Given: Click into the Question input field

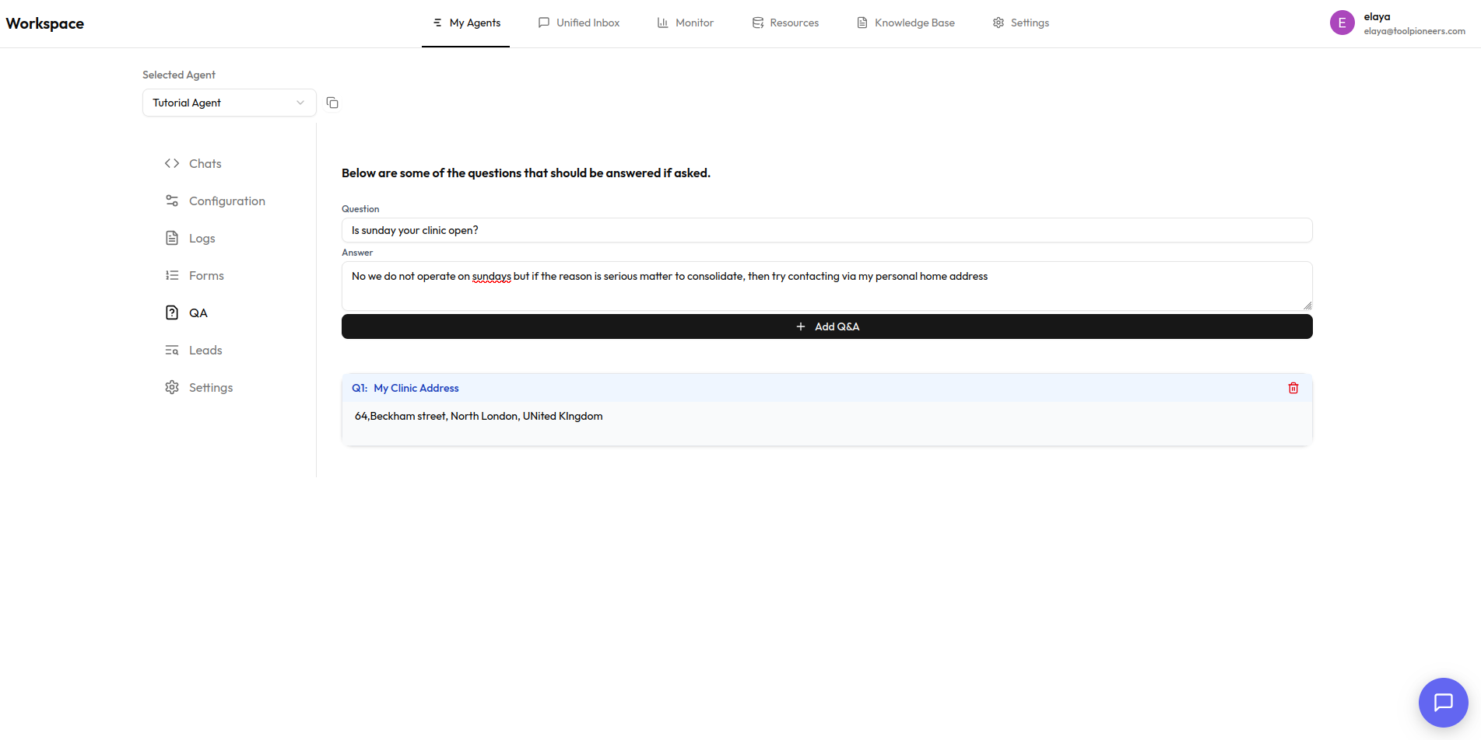Looking at the screenshot, I should click(x=826, y=230).
